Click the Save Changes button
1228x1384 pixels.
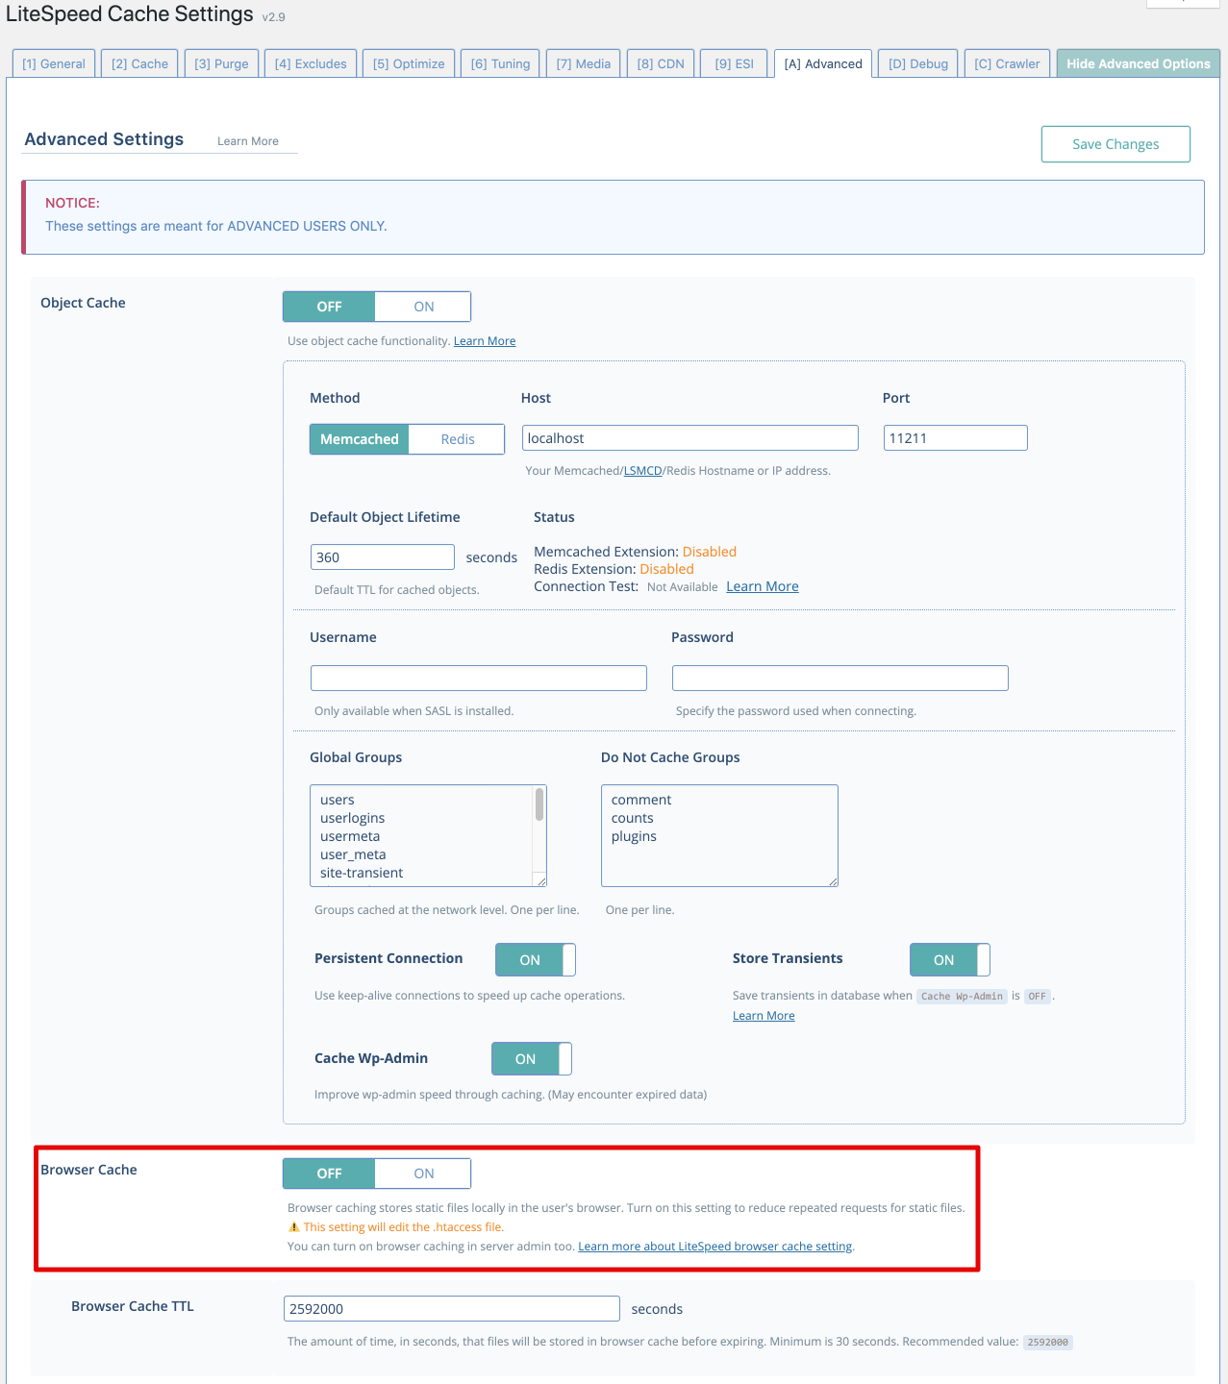point(1115,144)
